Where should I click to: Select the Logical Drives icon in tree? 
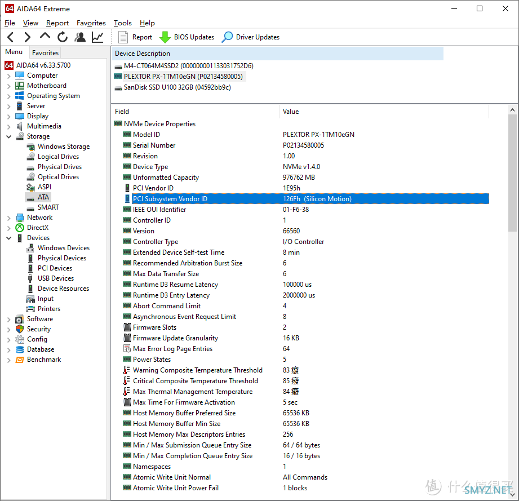30,157
